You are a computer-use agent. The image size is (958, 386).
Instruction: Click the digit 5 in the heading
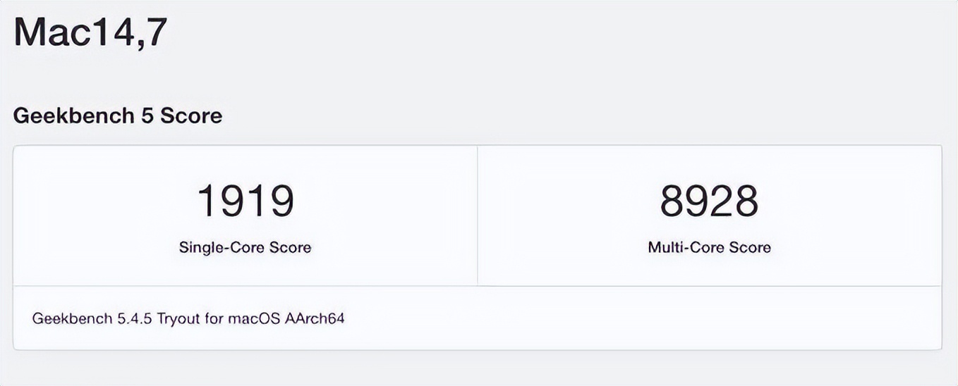click(147, 116)
